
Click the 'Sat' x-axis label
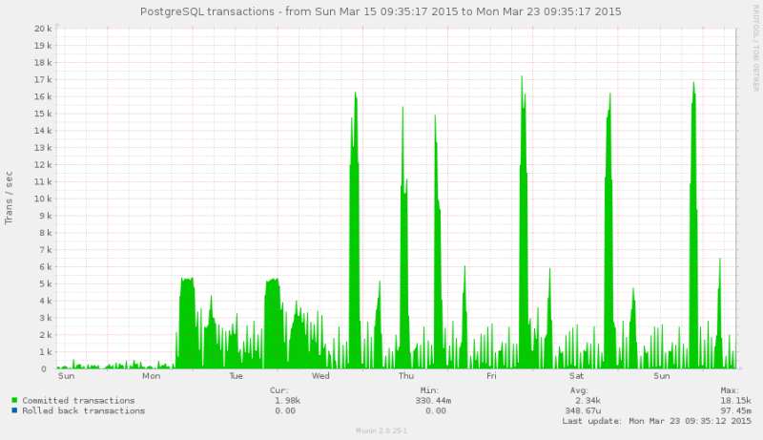576,376
